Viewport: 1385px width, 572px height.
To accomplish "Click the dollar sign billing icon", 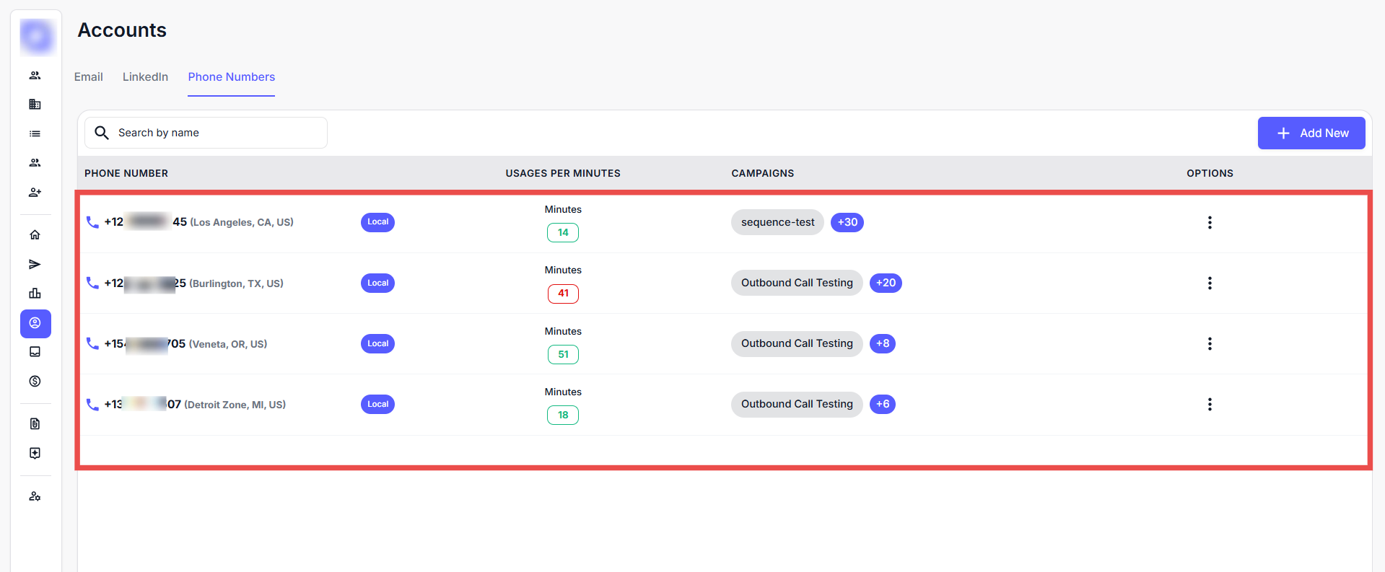I will click(x=35, y=382).
